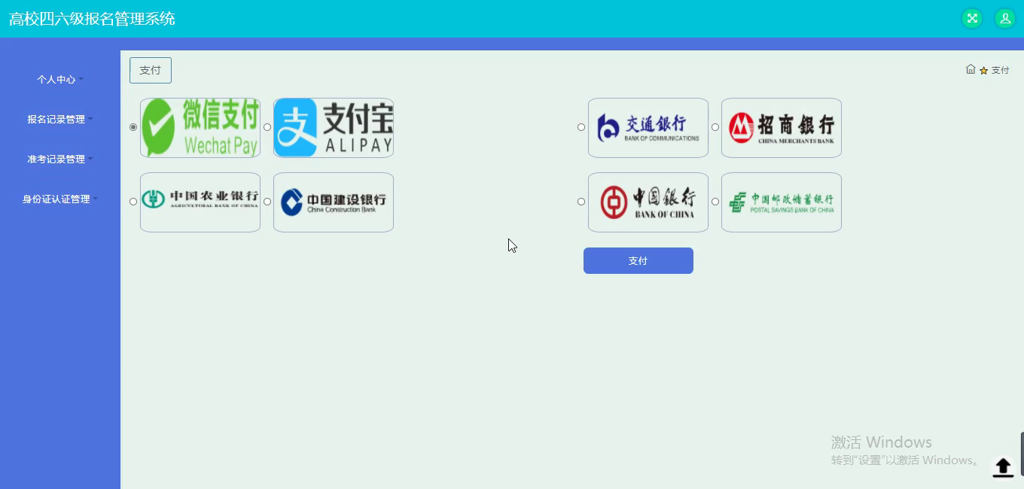The width and height of the screenshot is (1024, 489).
Task: Click the WeChat Pay logo
Action: [200, 128]
